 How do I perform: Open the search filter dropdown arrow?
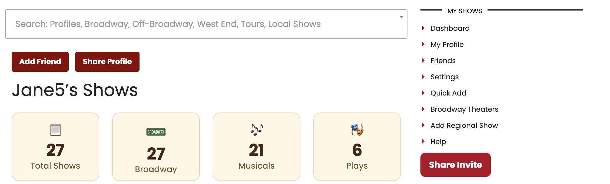[x=401, y=17]
